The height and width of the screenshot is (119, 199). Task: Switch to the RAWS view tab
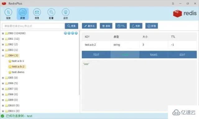[154, 55]
